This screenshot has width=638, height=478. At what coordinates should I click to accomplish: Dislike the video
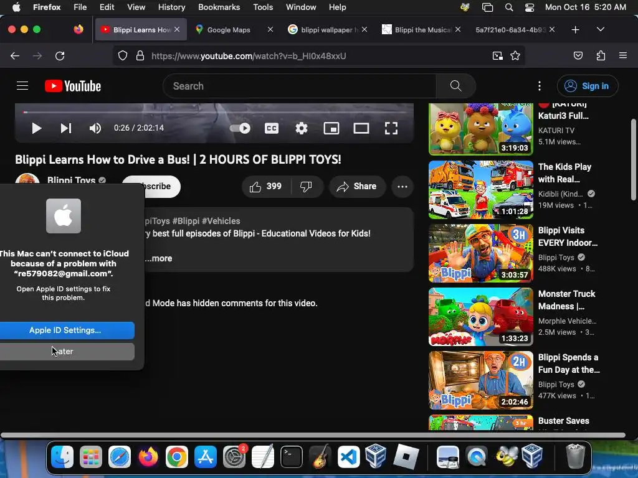click(307, 186)
